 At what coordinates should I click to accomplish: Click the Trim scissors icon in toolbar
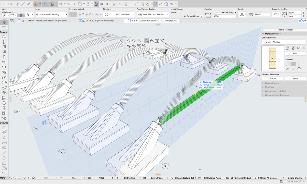pyautogui.click(x=115, y=4)
